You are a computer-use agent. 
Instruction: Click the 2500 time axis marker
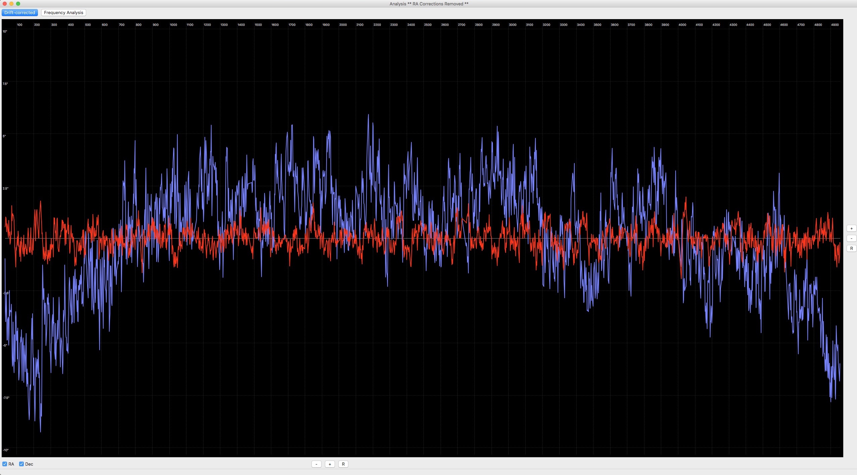427,25
